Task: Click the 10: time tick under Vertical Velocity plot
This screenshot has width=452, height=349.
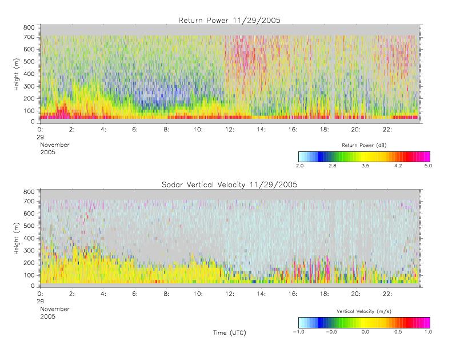Action: coord(198,294)
